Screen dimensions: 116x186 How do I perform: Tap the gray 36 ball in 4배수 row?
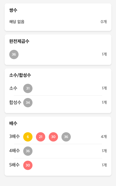(28, 151)
